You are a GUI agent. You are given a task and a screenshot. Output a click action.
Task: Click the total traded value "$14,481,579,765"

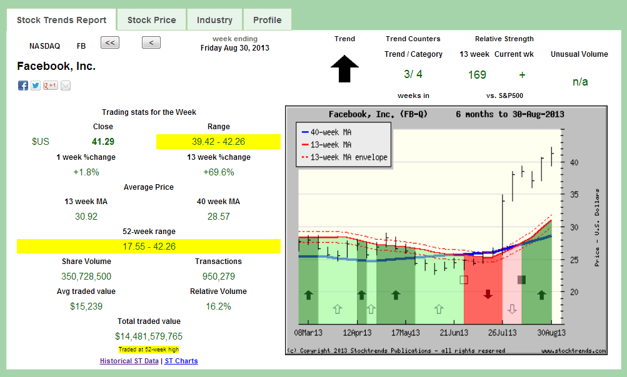coord(149,336)
